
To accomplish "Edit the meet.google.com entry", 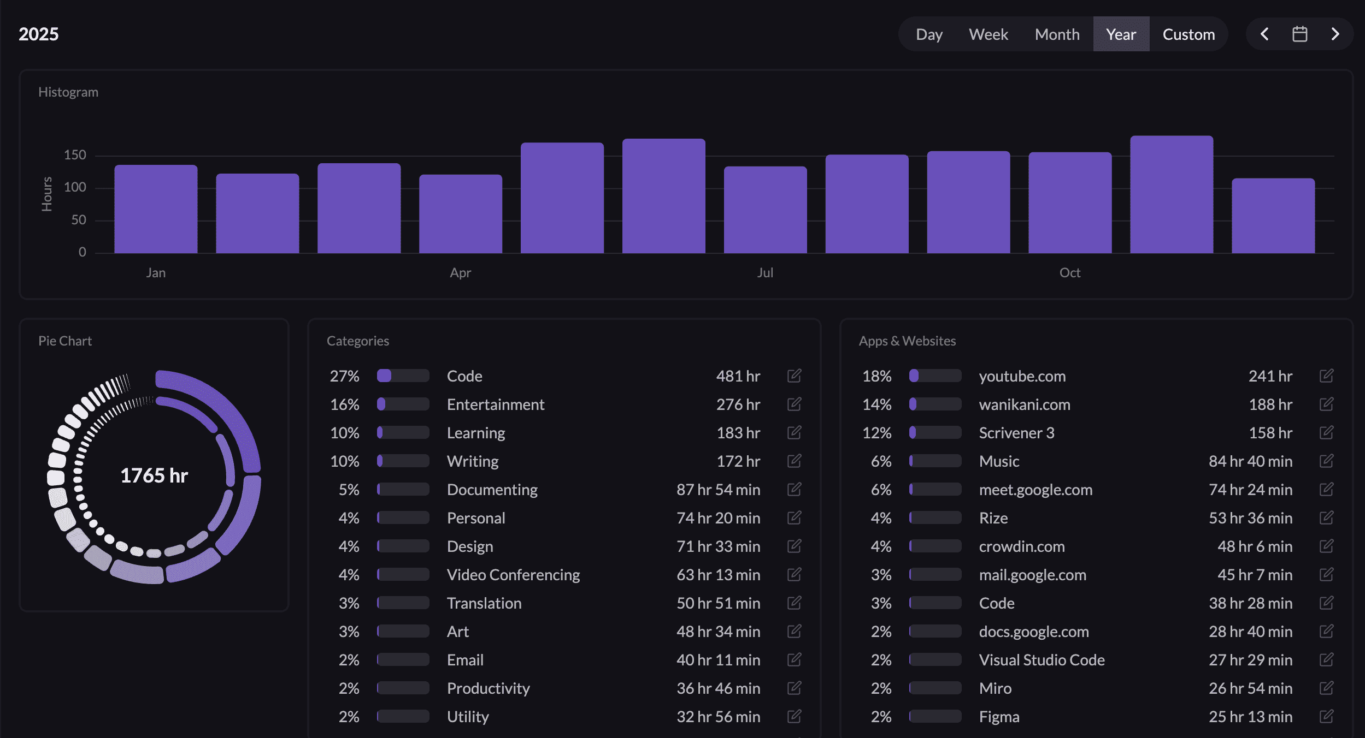I will [1327, 489].
